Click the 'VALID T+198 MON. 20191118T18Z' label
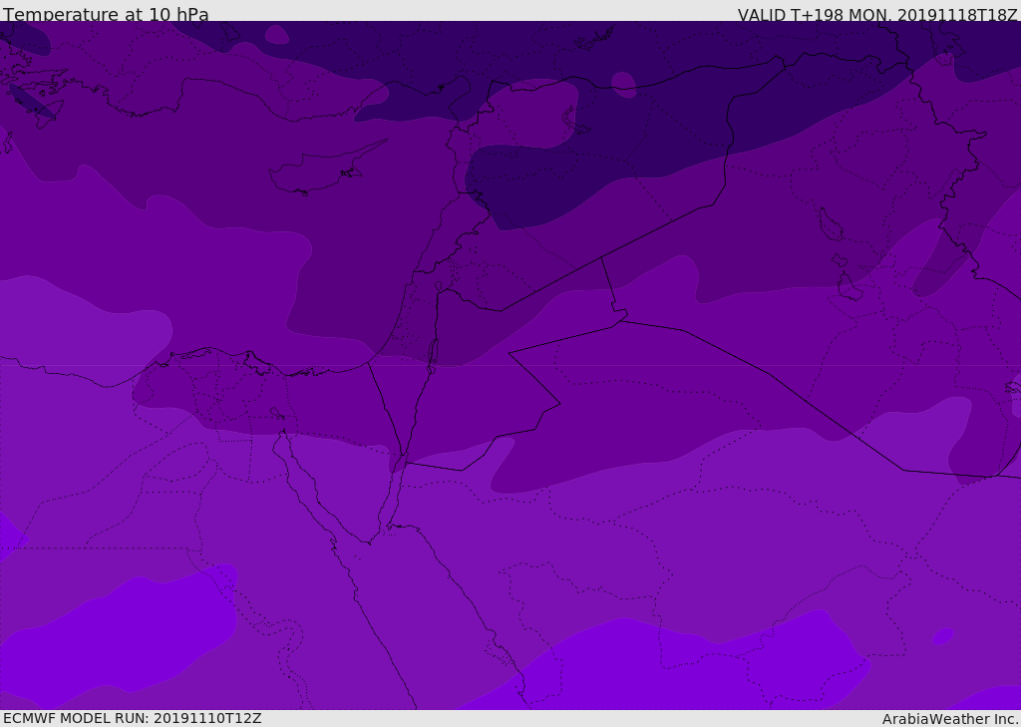The width and height of the screenshot is (1021, 727). (x=877, y=15)
